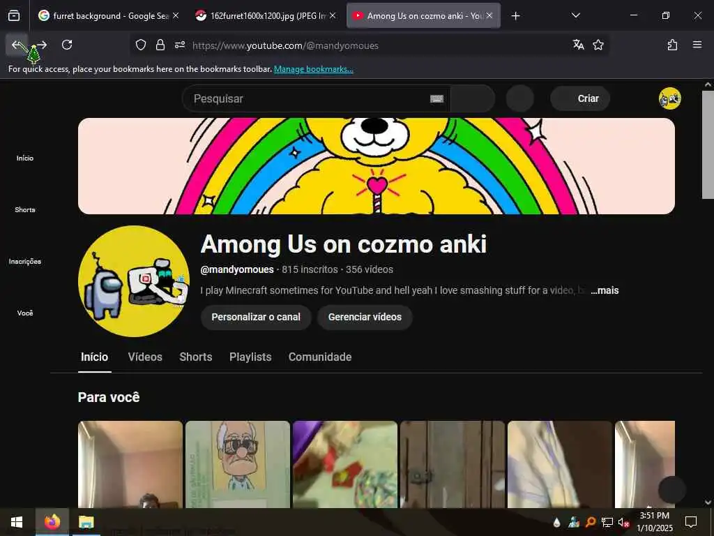Close the furret background Google tab
This screenshot has width=714, height=536.
click(176, 15)
